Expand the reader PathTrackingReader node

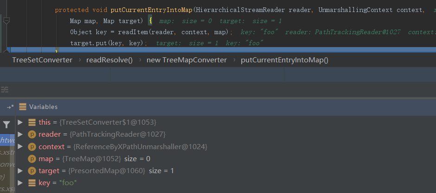point(20,134)
